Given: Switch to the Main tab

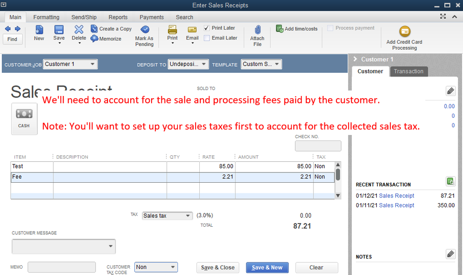Looking at the screenshot, I should (15, 17).
